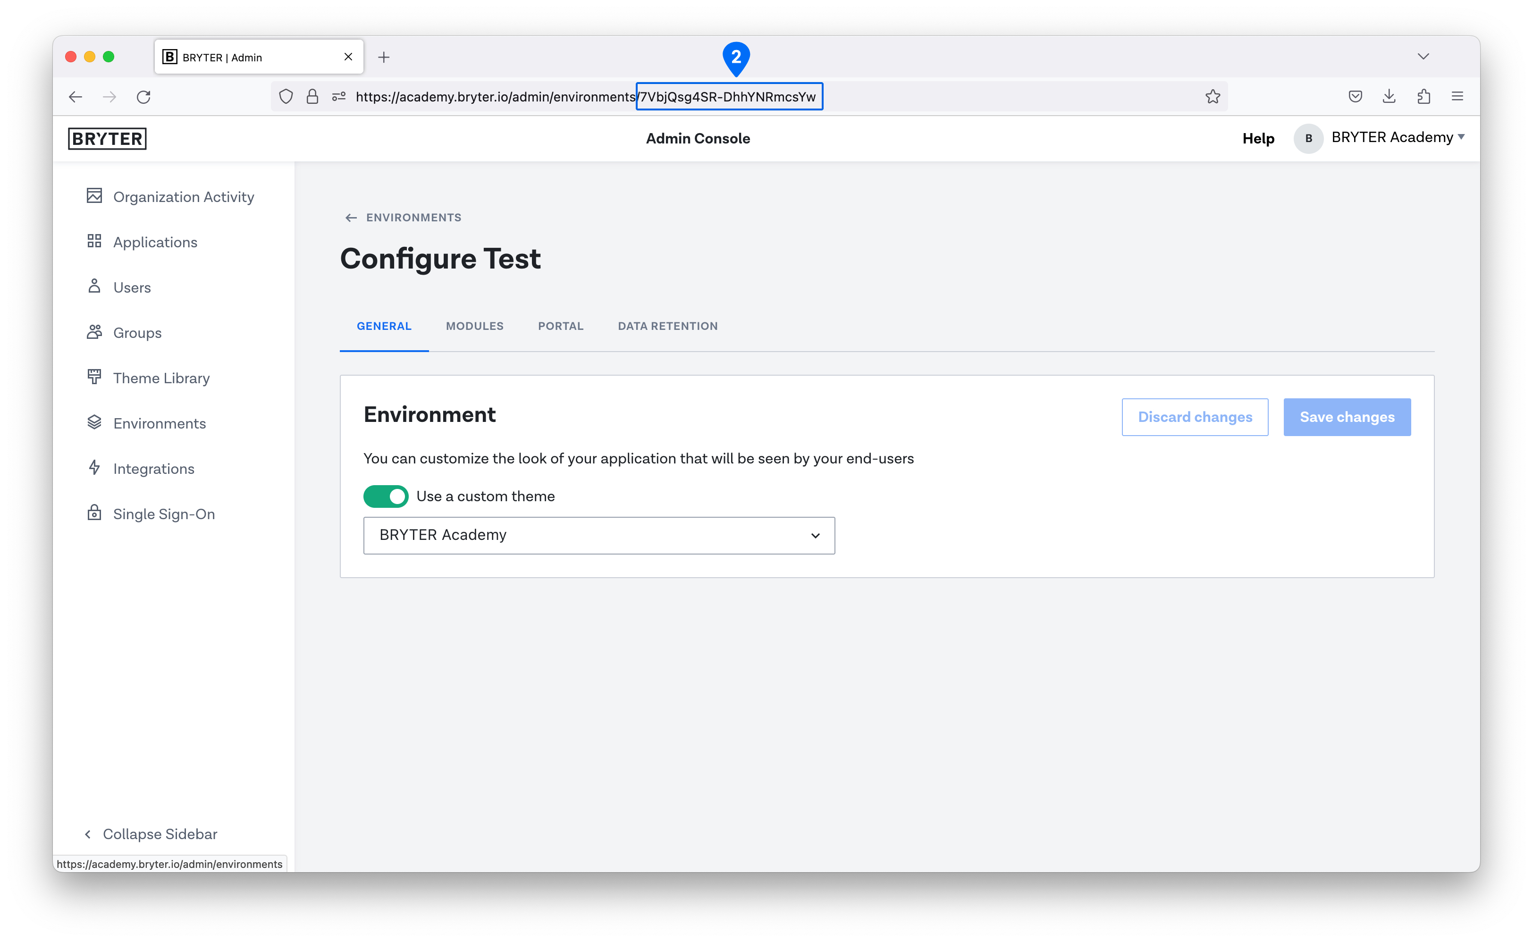Open Environments in sidebar

pos(160,423)
